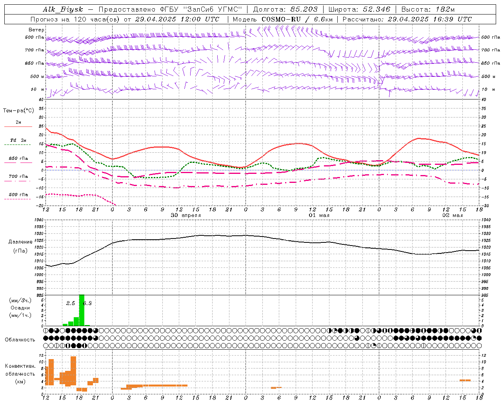502x401 pixels.
Task: Click the 'Рассчитано: 29.04.2025 16:39 UTC' timestamp
Action: tap(407, 19)
